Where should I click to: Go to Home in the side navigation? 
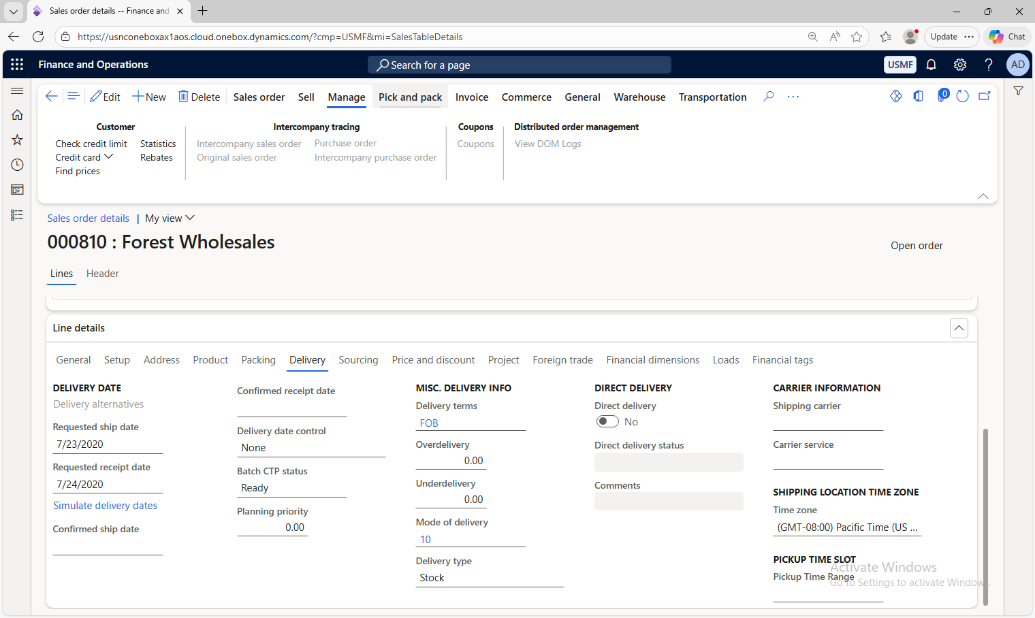(x=17, y=115)
